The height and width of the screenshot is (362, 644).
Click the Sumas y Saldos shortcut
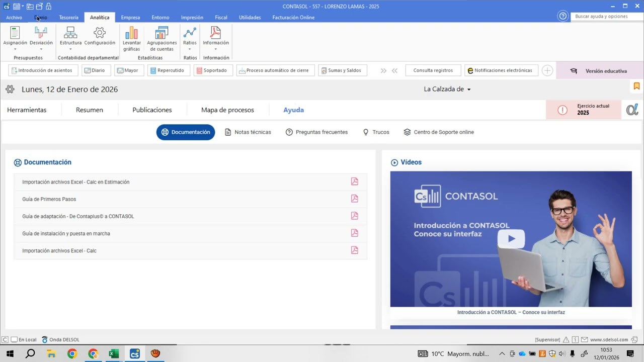point(342,70)
